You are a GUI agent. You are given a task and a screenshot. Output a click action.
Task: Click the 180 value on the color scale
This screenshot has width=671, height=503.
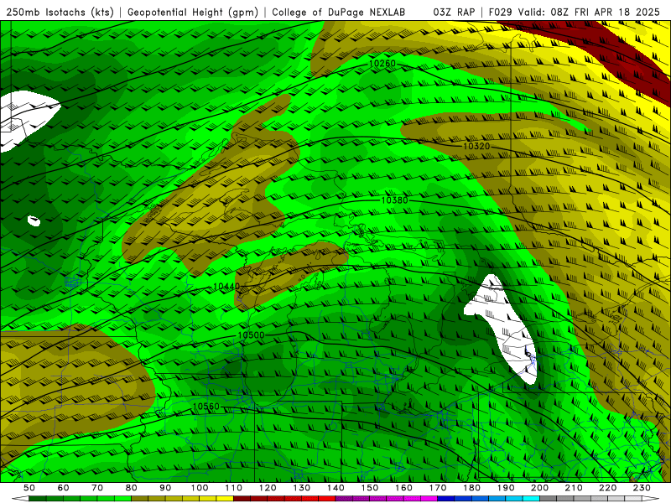[x=471, y=488]
